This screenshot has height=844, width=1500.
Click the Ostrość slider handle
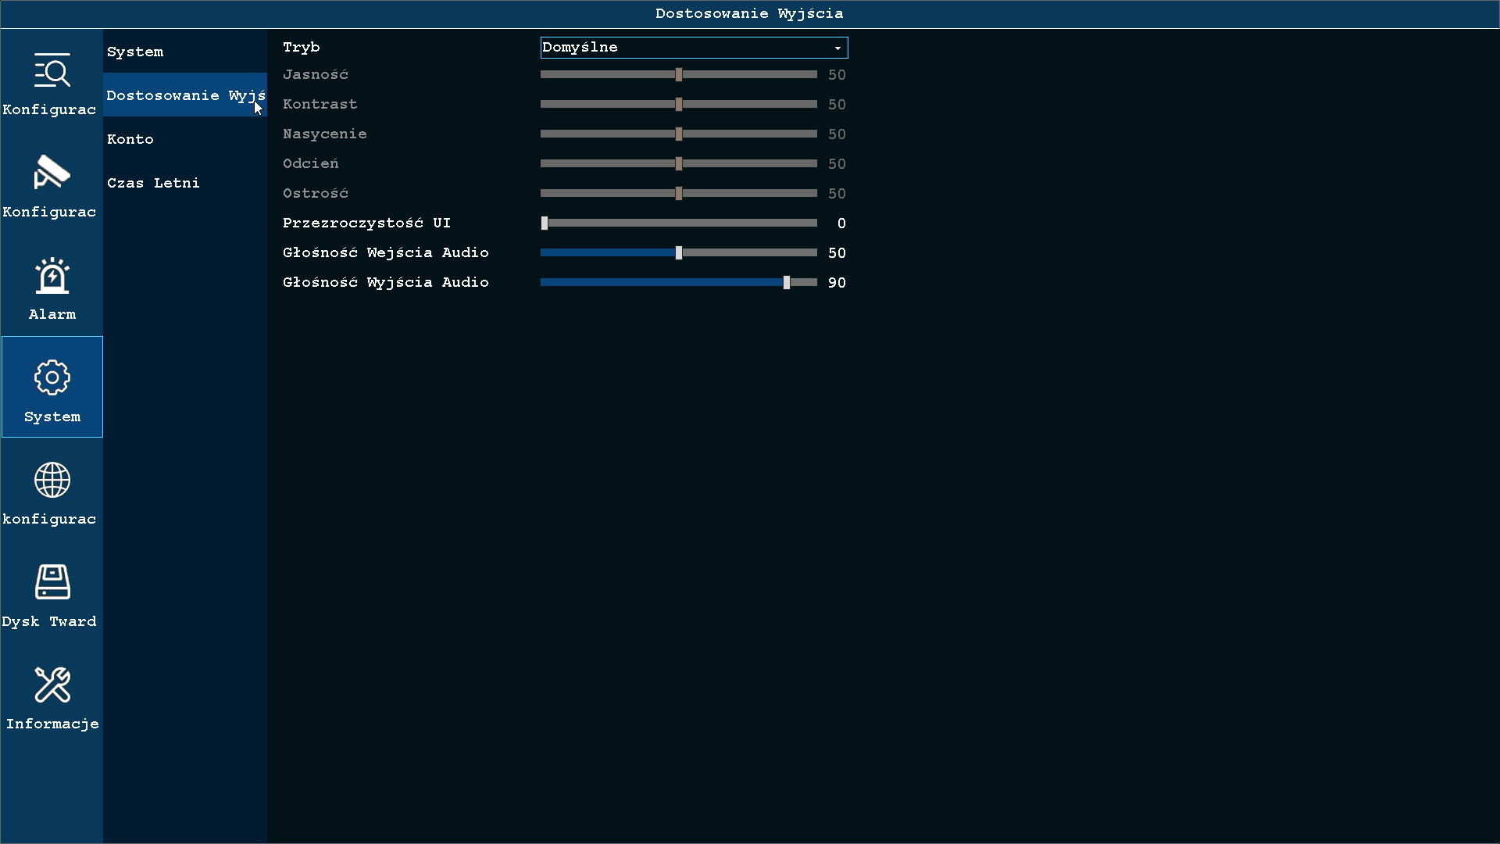(x=679, y=194)
